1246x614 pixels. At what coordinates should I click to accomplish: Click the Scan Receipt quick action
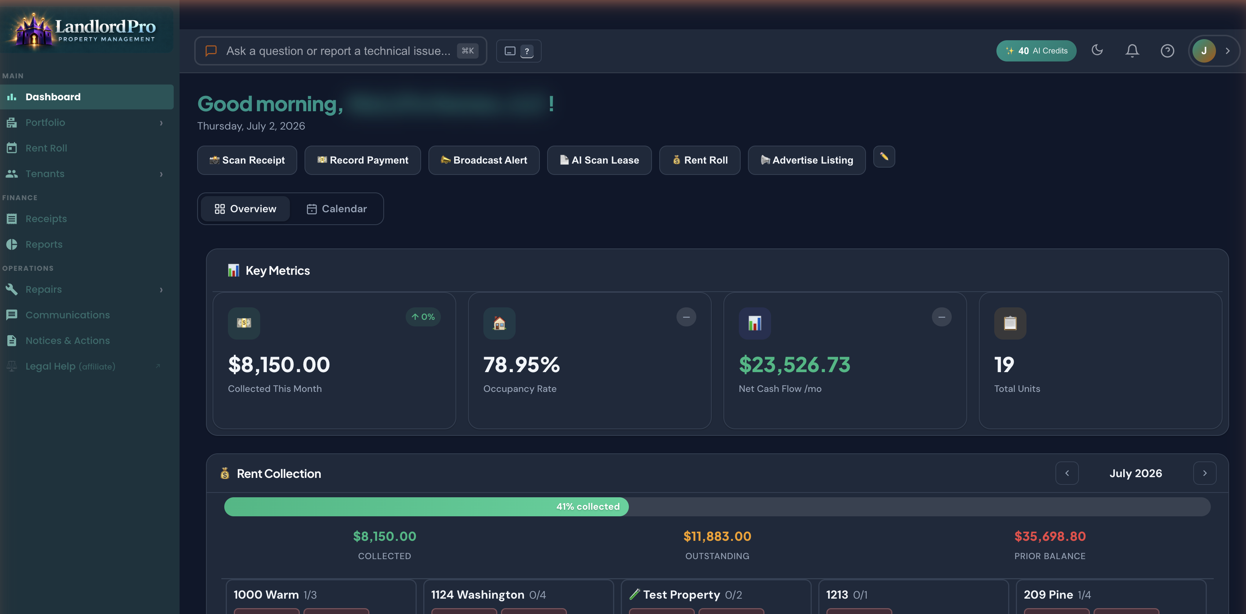click(247, 160)
